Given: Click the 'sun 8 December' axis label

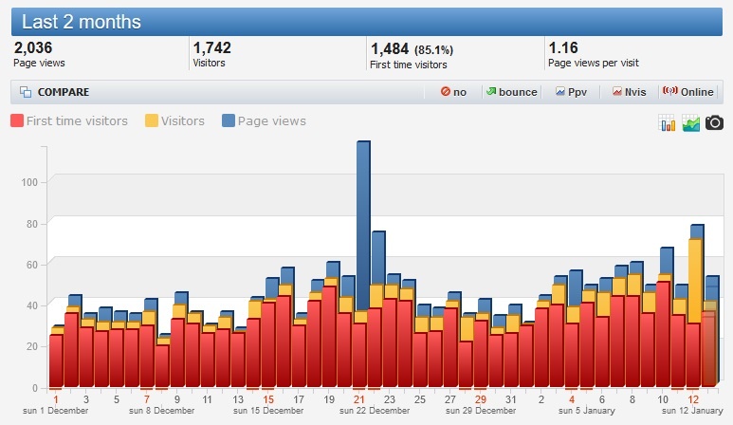Looking at the screenshot, I should tap(161, 411).
